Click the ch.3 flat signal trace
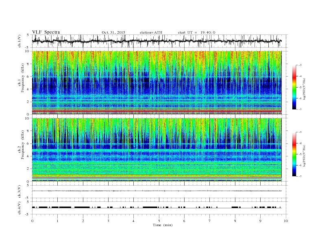Viewport: 322px width, 248px height. (157, 191)
